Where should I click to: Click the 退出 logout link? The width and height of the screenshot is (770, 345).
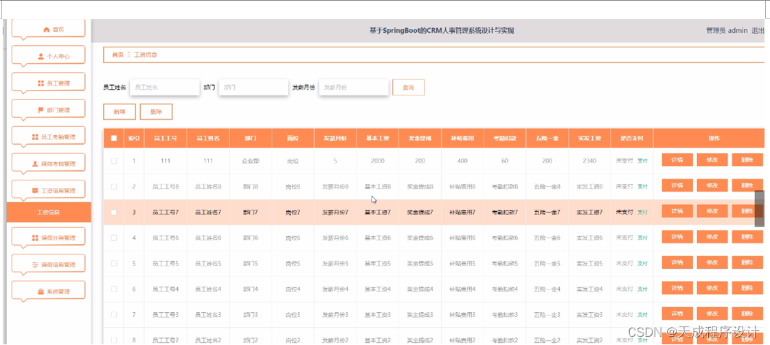pyautogui.click(x=758, y=30)
